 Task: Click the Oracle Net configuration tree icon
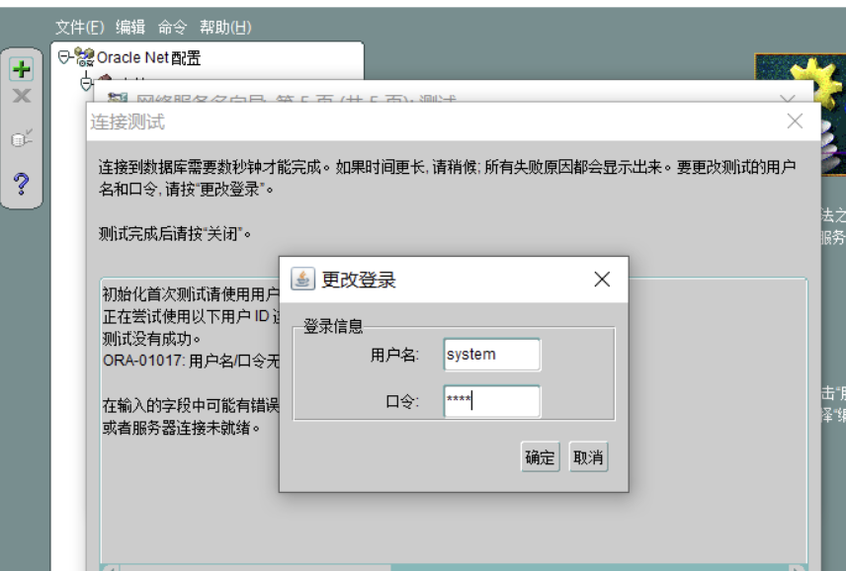(84, 56)
